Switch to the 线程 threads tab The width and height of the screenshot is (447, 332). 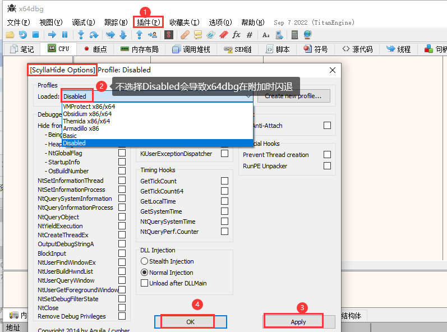399,49
